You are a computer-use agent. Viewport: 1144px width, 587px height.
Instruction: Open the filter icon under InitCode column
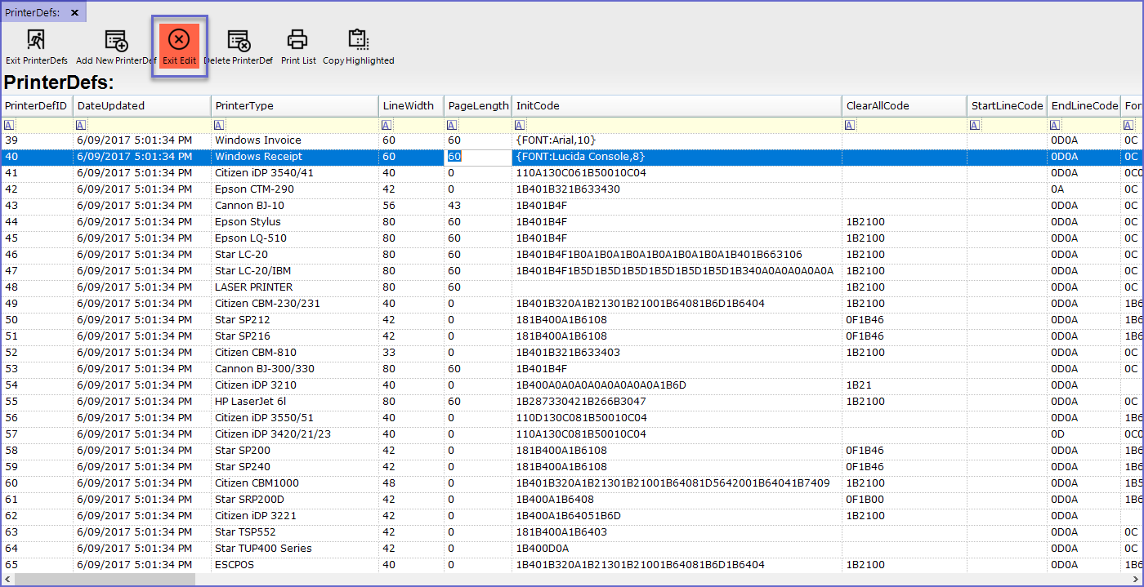[x=521, y=125]
